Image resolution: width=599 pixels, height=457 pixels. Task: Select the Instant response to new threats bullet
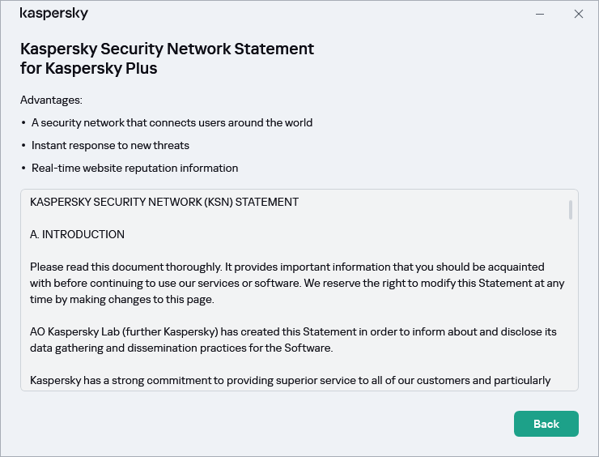[x=110, y=146]
